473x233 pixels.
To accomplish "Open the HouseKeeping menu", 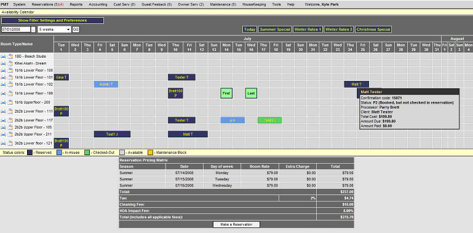I will click(254, 4).
